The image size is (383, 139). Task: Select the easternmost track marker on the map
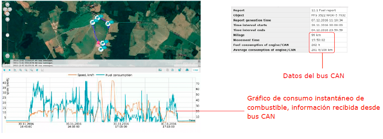[108, 23]
